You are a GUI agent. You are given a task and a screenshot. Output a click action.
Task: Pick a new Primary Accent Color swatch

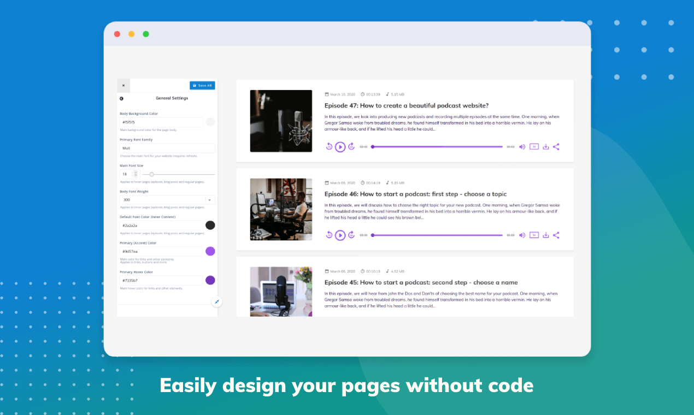point(210,251)
